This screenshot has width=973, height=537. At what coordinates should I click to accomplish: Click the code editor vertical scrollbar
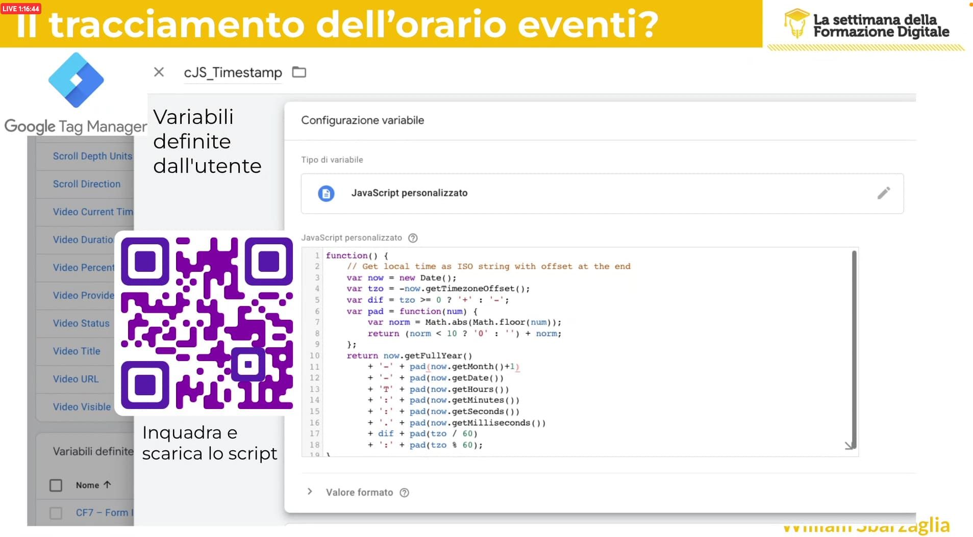[854, 349]
